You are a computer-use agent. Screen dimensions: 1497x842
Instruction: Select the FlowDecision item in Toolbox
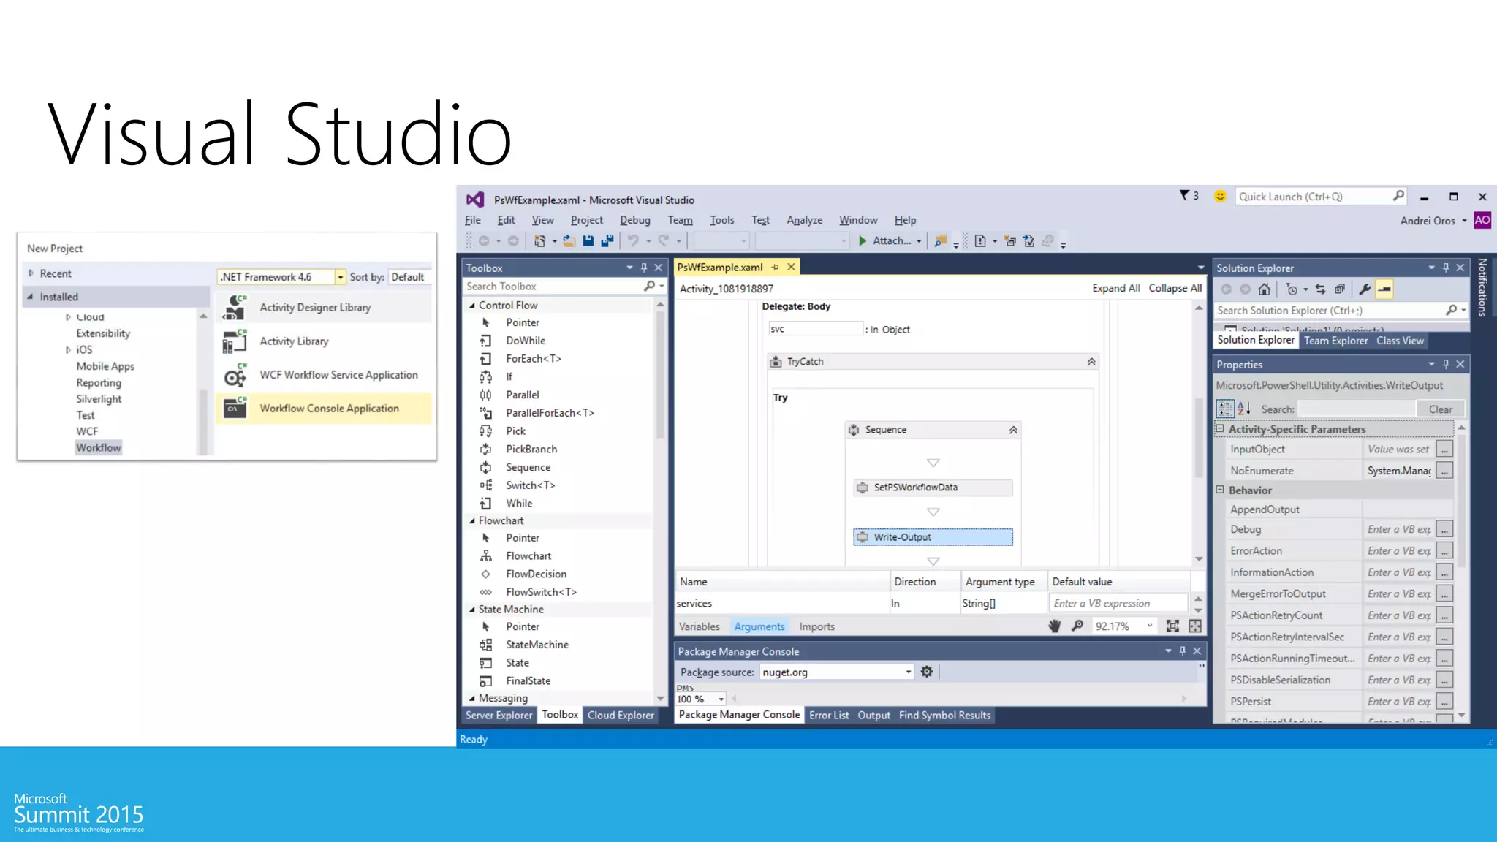pos(536,574)
